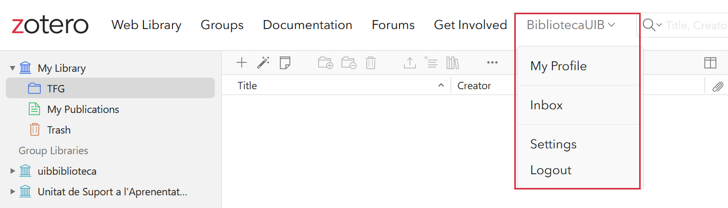Create citation quote icon

[x=431, y=63]
